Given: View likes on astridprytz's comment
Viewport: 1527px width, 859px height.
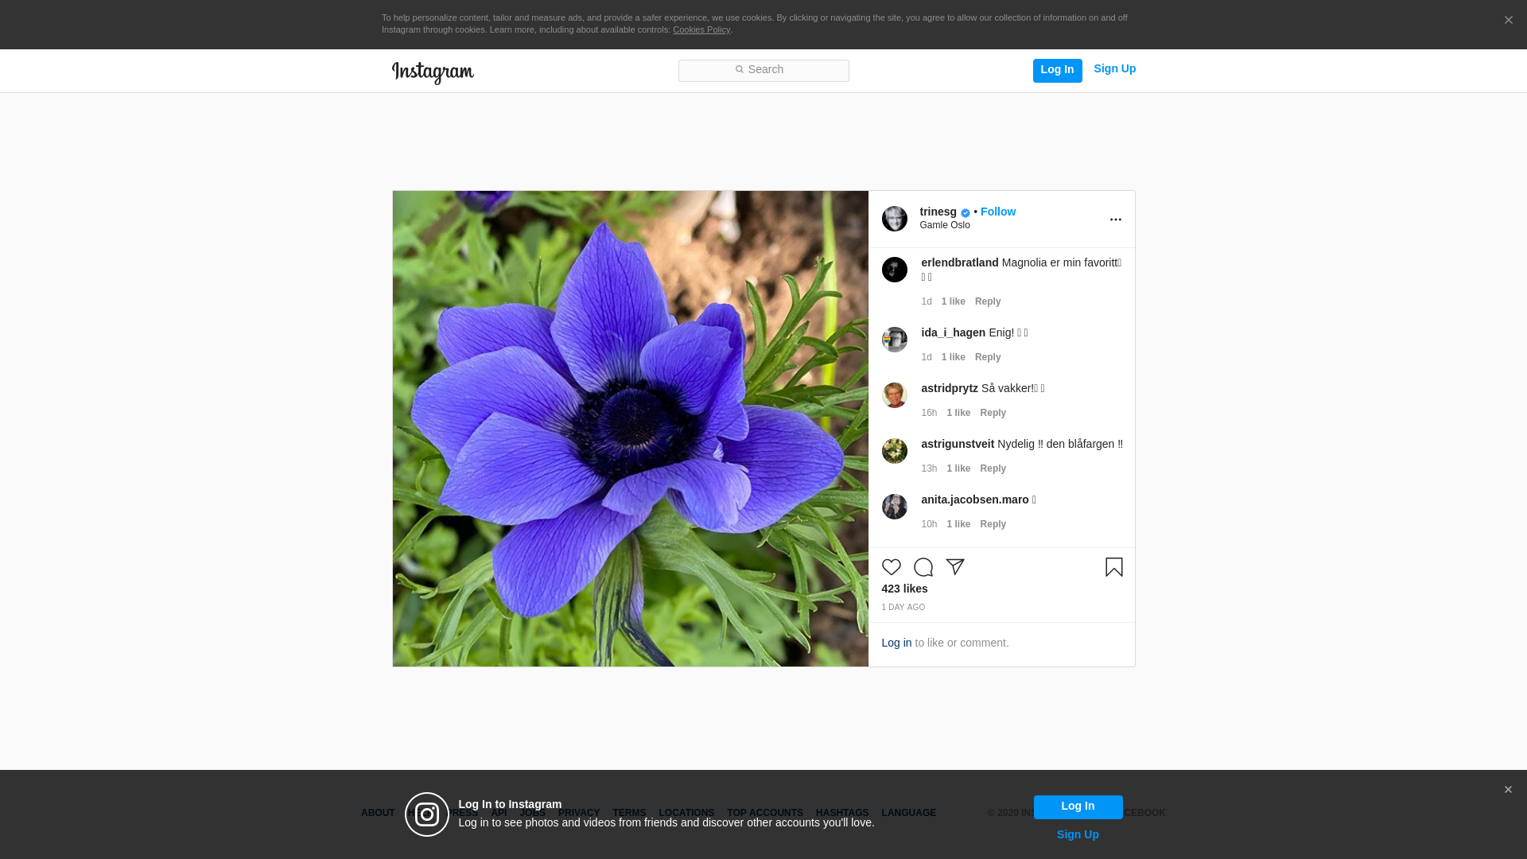Looking at the screenshot, I should [x=958, y=413].
